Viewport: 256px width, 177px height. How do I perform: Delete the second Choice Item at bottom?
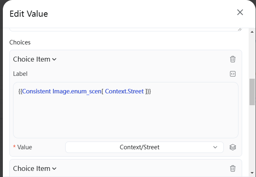pos(233,168)
